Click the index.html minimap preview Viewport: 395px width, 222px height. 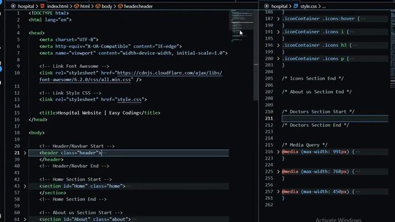coord(241,25)
